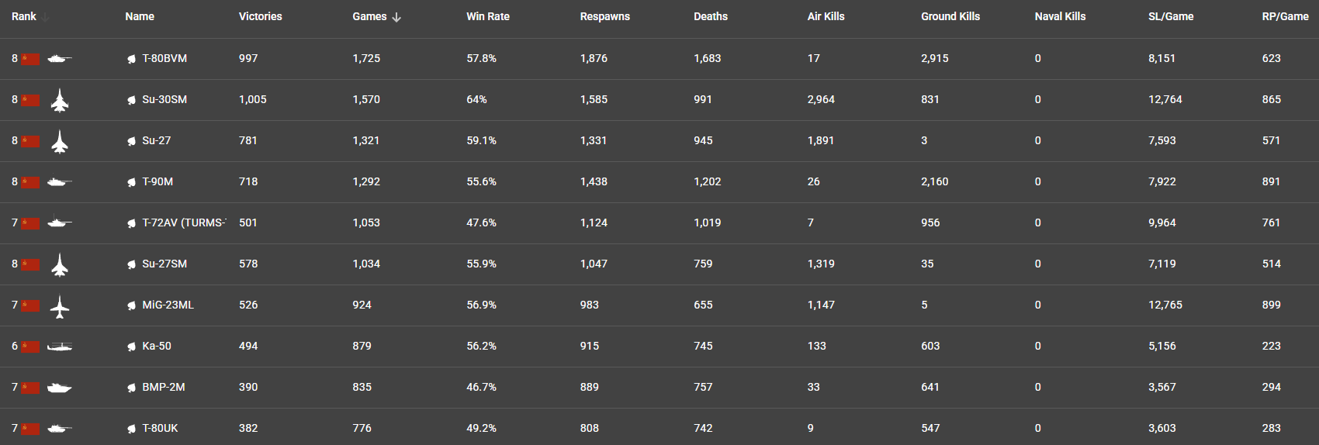The image size is (1319, 445).
Task: Sort by the Air Kills column header
Action: pyautogui.click(x=826, y=16)
